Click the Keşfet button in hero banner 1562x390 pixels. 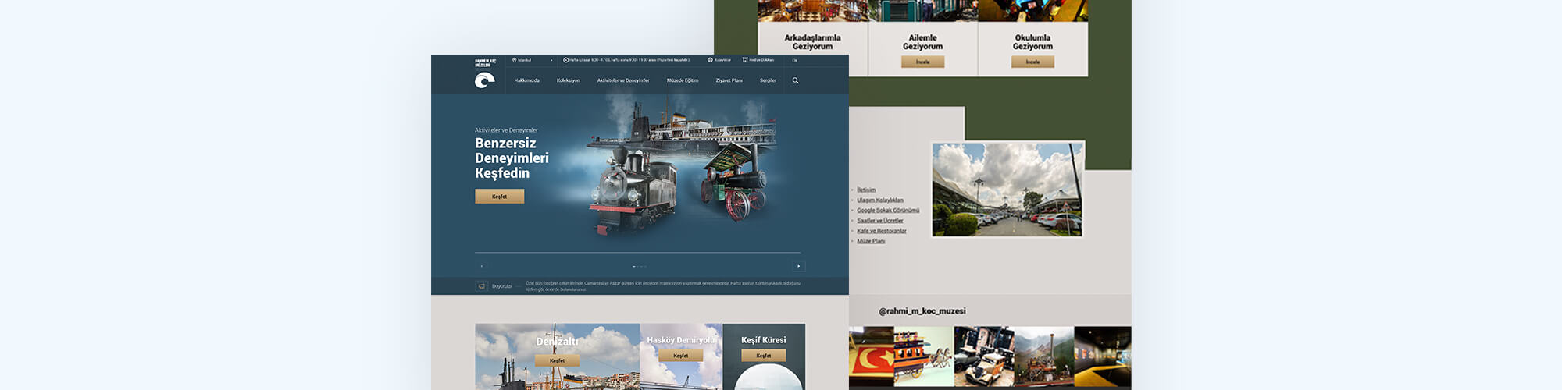point(500,197)
